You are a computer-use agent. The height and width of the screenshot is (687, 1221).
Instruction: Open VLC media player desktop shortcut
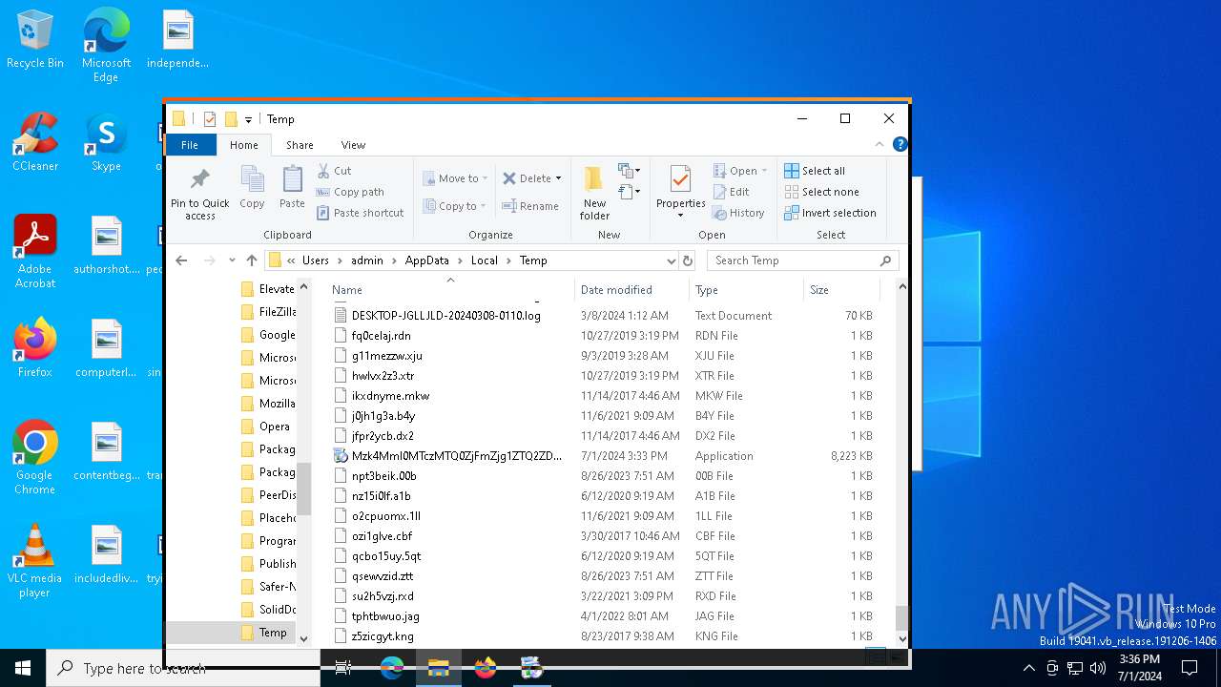pyautogui.click(x=35, y=561)
